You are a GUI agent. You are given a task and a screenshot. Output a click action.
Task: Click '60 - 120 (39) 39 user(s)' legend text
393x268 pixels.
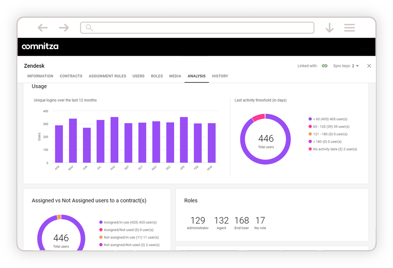(x=331, y=127)
